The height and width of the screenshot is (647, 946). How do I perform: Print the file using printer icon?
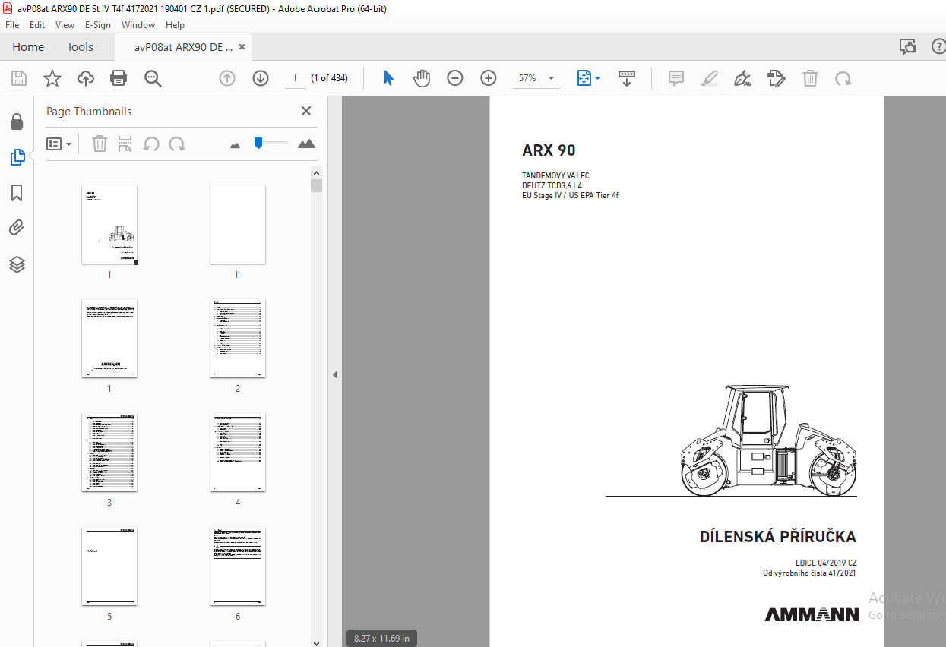pyautogui.click(x=119, y=78)
